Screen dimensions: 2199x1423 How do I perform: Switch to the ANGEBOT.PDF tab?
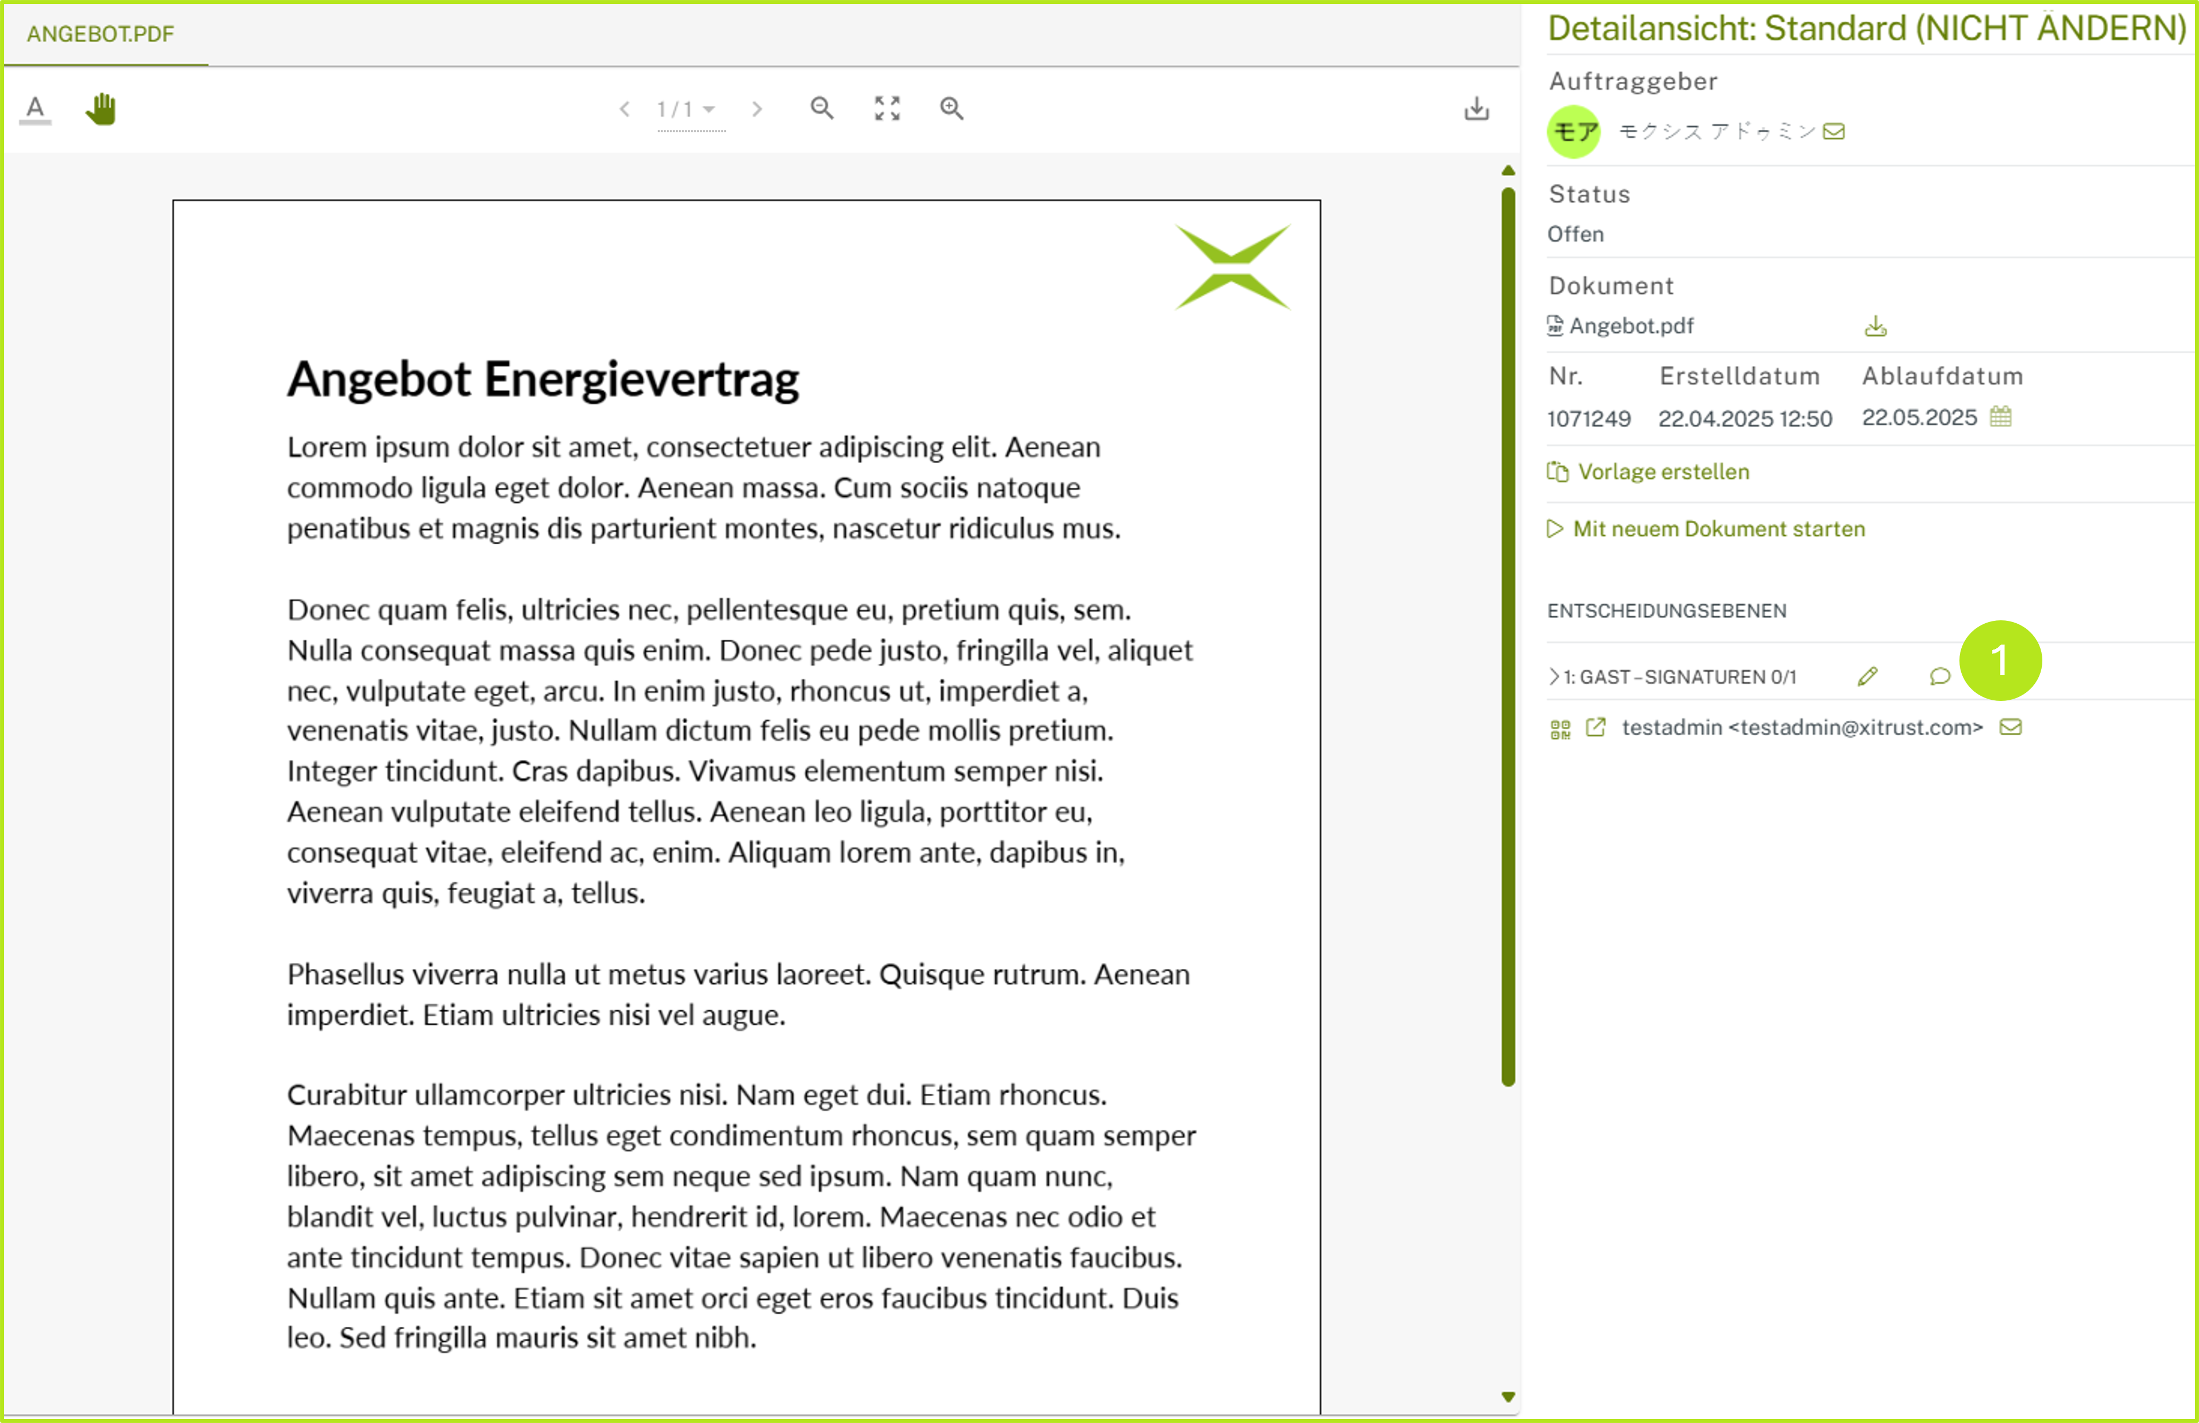(x=99, y=34)
